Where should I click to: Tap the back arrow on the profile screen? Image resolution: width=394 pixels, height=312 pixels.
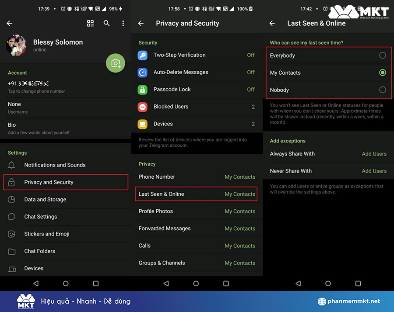coord(10,23)
